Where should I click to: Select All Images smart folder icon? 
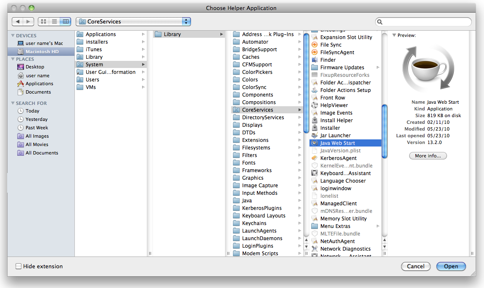click(x=21, y=136)
